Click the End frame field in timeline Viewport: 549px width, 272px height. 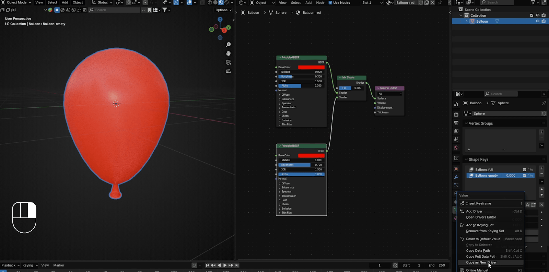click(437, 265)
